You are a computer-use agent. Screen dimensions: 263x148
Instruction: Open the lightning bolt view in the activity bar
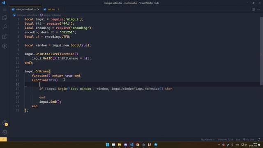click(x=5, y=46)
